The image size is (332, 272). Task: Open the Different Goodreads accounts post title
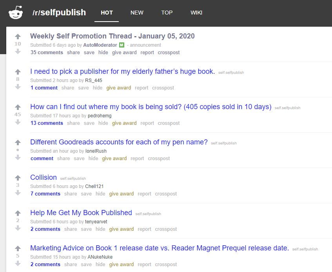click(119, 142)
